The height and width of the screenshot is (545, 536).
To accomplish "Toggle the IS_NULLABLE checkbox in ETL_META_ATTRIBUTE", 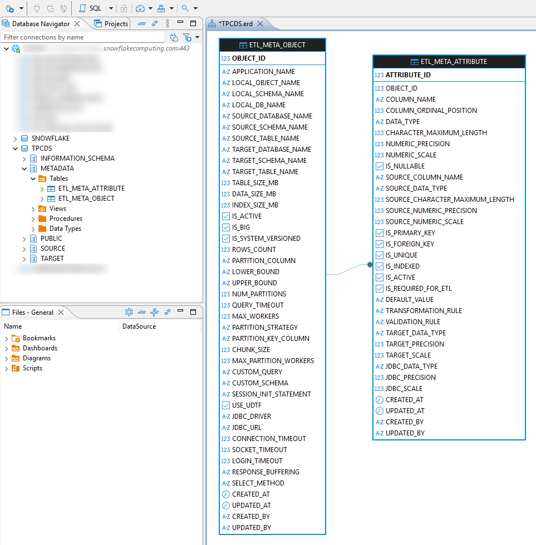I will tap(379, 166).
